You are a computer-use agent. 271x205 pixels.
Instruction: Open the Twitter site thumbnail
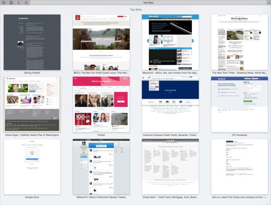tap(101, 103)
